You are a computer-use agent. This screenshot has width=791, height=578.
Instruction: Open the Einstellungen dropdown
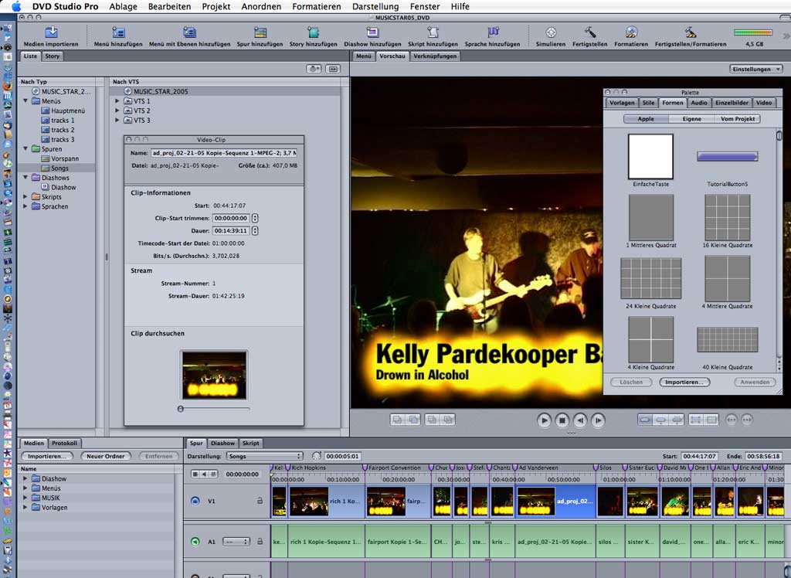click(755, 69)
